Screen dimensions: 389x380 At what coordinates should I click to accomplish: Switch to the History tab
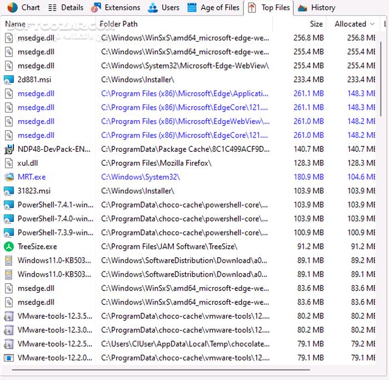click(x=316, y=8)
